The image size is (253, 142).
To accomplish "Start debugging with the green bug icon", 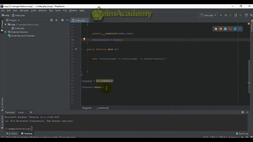I will (x=226, y=15).
